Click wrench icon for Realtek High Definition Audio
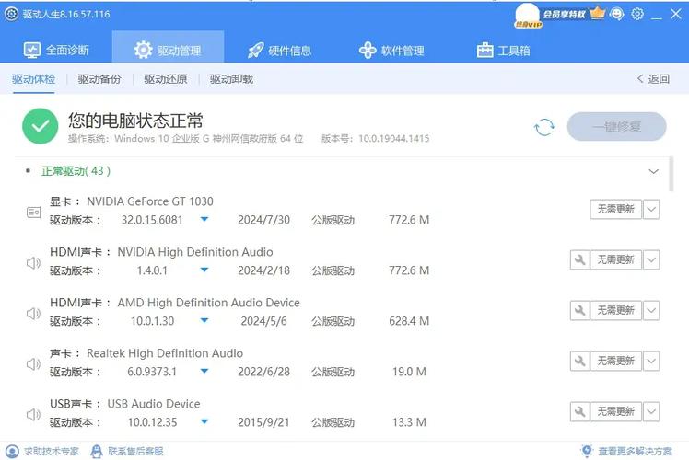This screenshot has height=460, width=689. (579, 361)
